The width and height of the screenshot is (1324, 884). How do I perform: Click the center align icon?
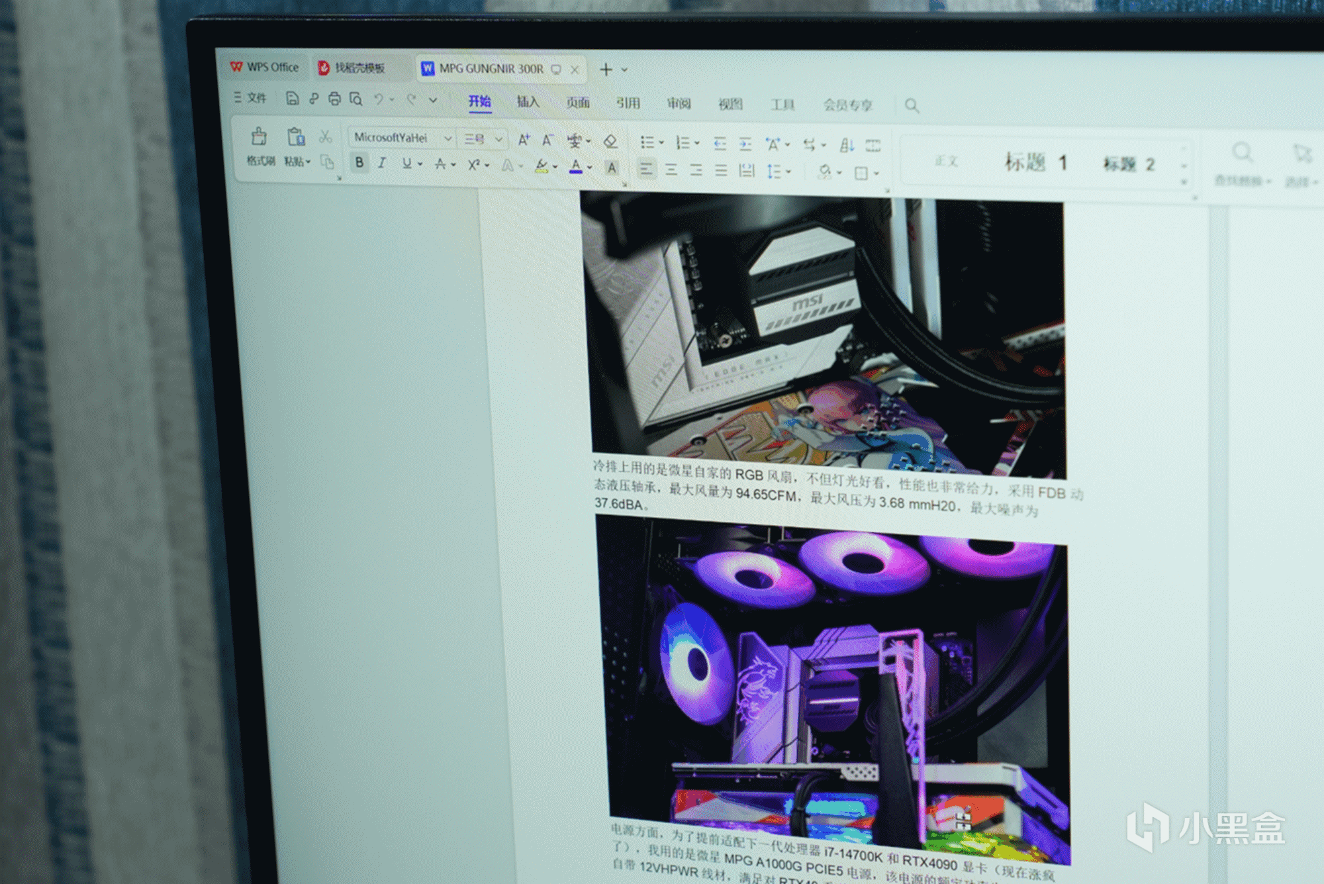coord(671,170)
